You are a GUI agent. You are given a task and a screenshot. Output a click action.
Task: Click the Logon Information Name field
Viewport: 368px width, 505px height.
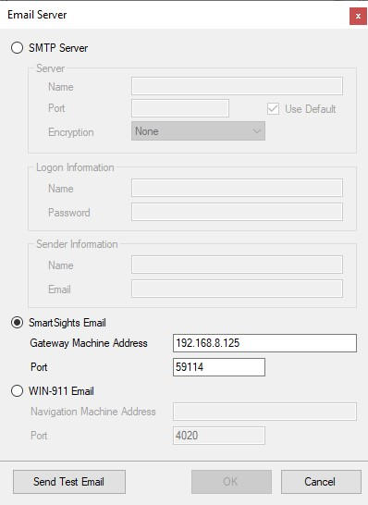click(x=237, y=188)
